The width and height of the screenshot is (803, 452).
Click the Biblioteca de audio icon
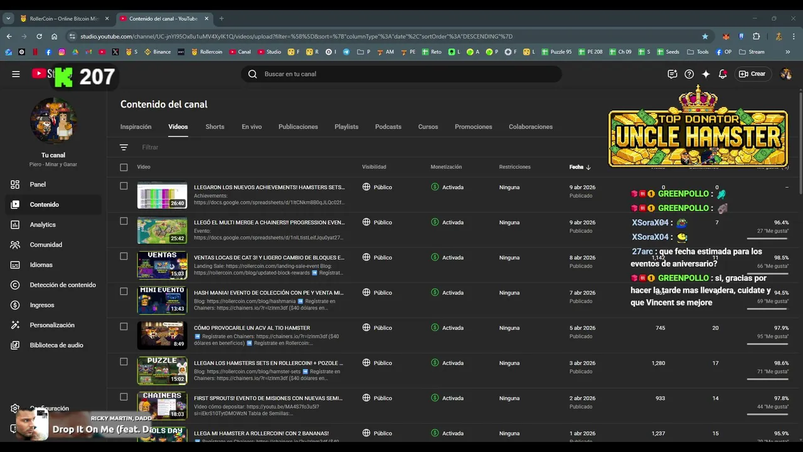click(15, 345)
